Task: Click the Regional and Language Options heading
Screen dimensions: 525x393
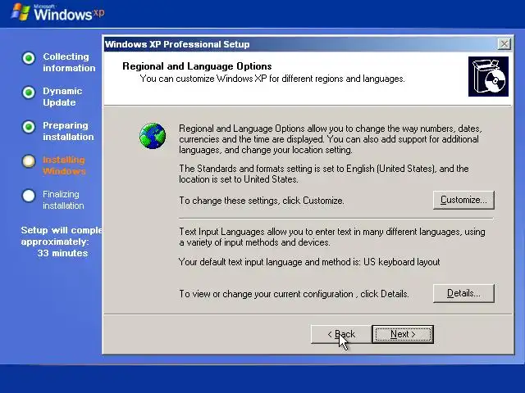Action: coord(197,66)
